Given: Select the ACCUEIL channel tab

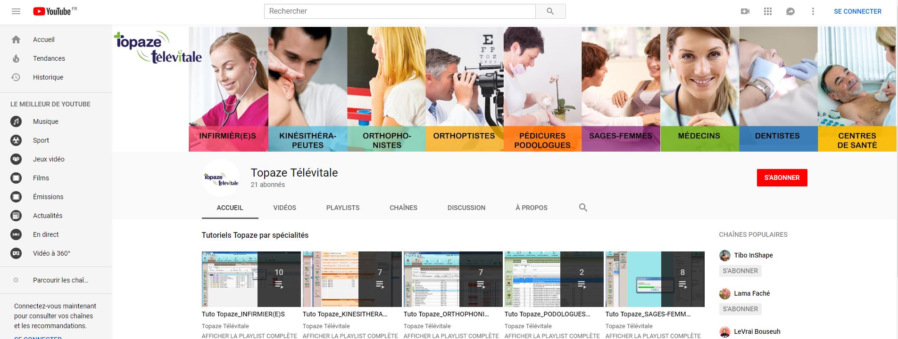Looking at the screenshot, I should [230, 208].
